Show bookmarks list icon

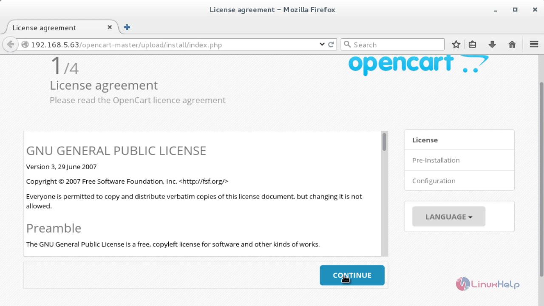(x=473, y=44)
